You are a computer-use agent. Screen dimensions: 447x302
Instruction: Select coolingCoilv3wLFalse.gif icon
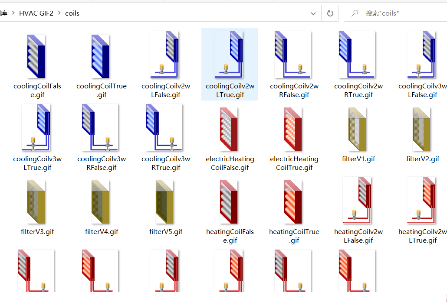(x=421, y=54)
